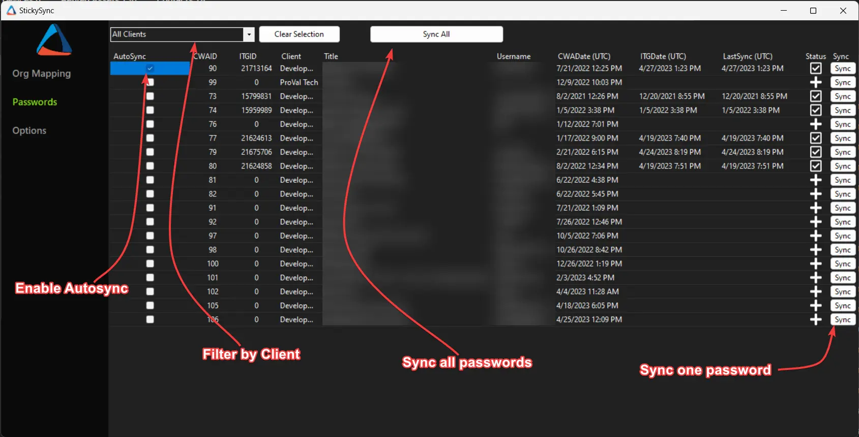Select ITGDate cell 12/20/2021 8:55 PM
Viewport: 859px width, 437px height.
click(x=672, y=96)
